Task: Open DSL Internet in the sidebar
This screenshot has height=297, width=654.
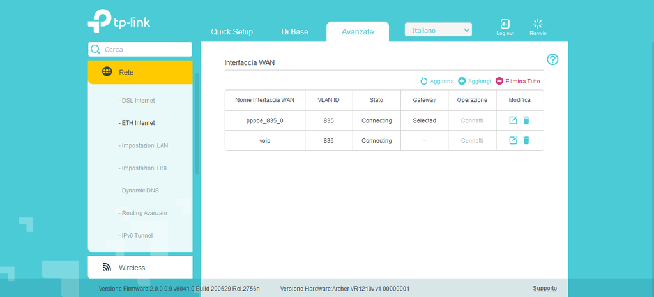Action: [x=137, y=101]
